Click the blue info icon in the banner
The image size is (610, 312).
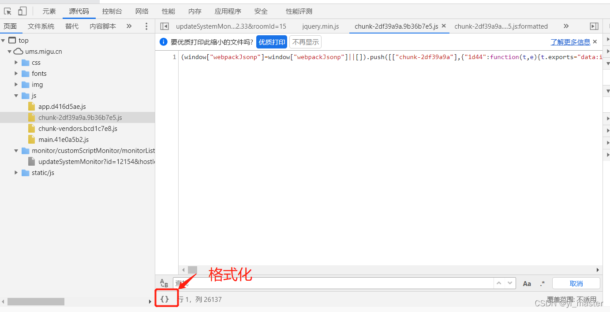point(163,42)
